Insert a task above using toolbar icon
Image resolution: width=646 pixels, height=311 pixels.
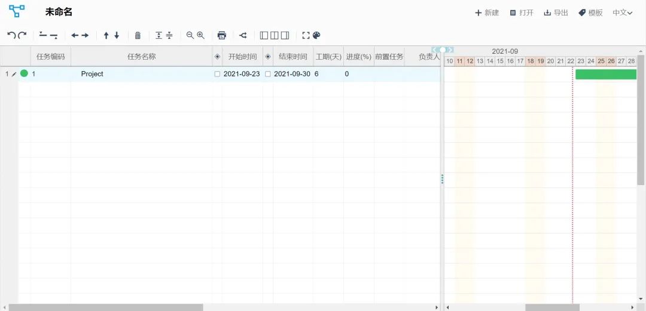click(43, 35)
